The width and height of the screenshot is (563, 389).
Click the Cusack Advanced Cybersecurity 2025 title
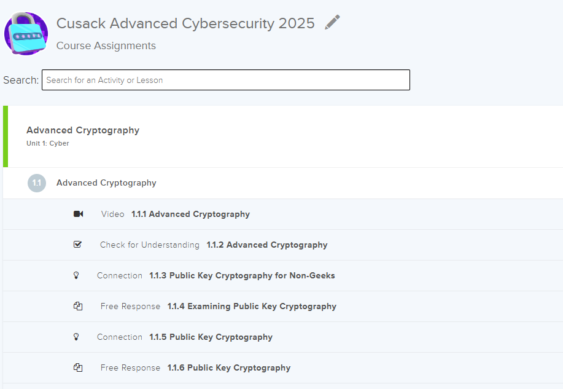click(x=185, y=23)
